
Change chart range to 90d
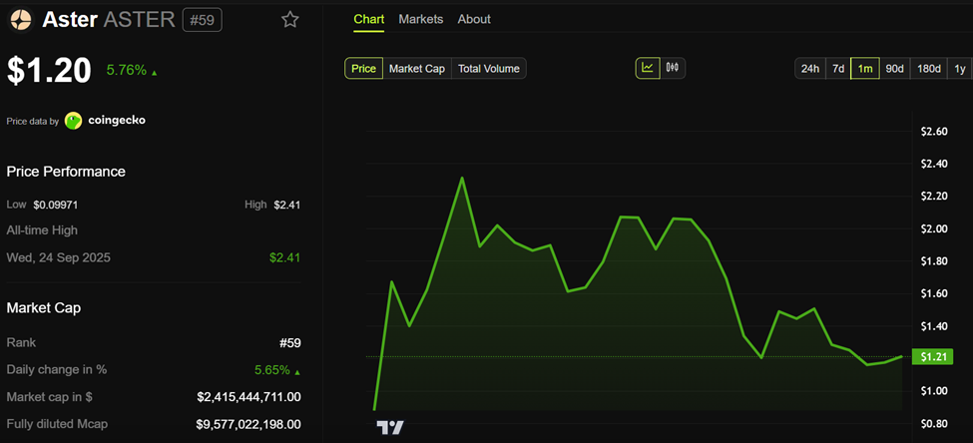(x=894, y=68)
